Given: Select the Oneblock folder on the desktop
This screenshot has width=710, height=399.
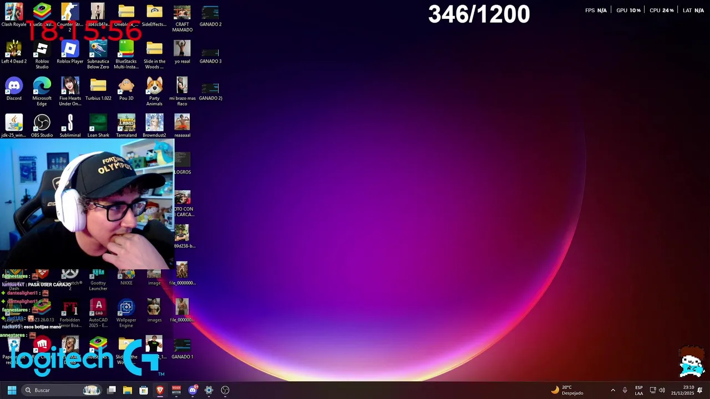Looking at the screenshot, I should pos(126,16).
